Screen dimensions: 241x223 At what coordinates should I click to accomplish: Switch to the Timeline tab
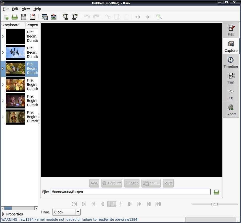(231, 62)
